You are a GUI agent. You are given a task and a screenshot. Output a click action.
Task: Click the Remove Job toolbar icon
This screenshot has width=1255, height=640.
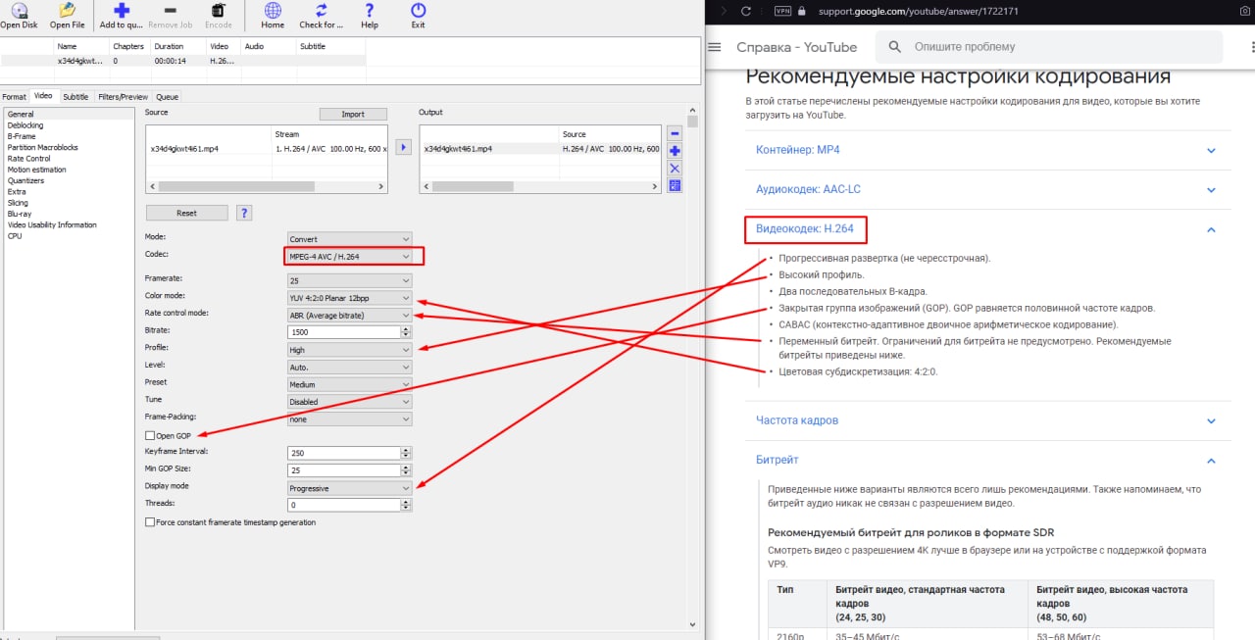pos(170,11)
